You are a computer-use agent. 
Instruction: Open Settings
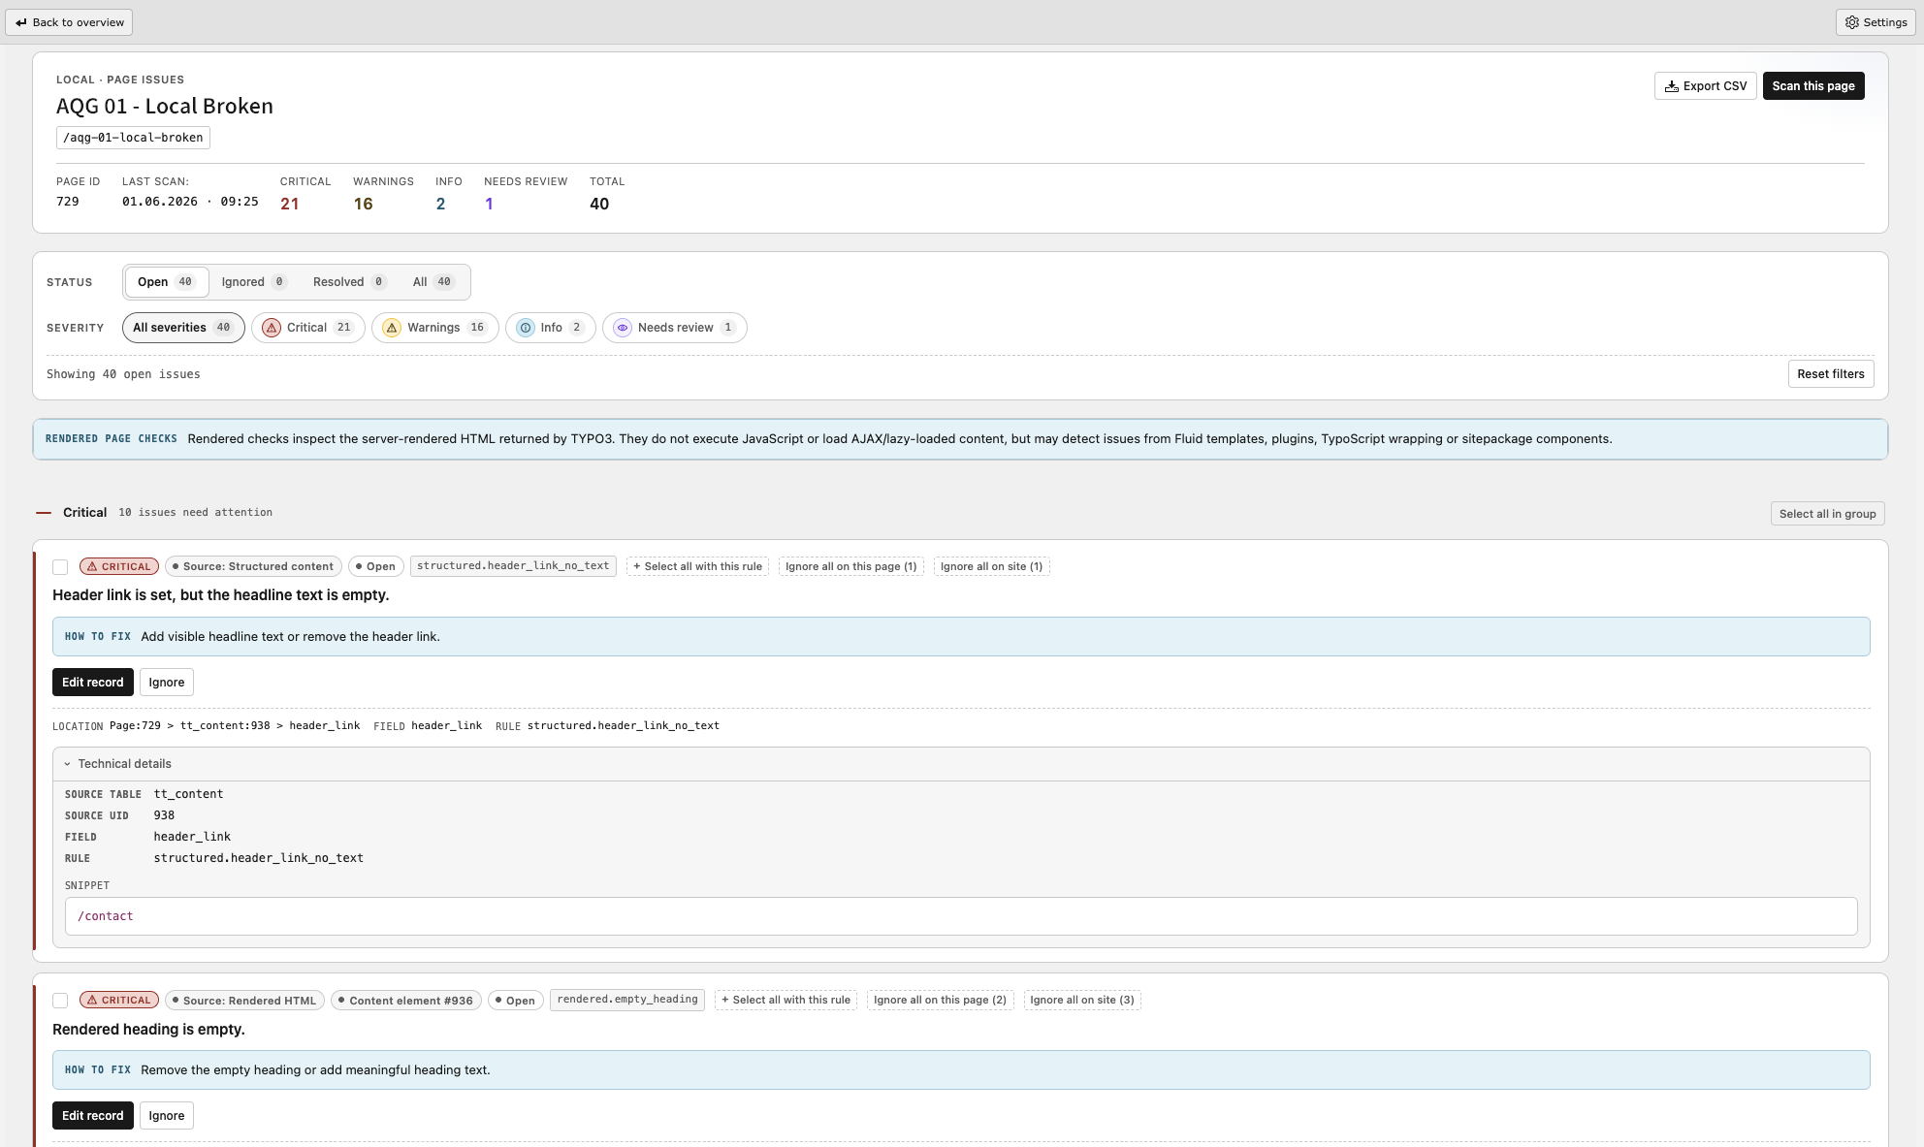pos(1876,22)
